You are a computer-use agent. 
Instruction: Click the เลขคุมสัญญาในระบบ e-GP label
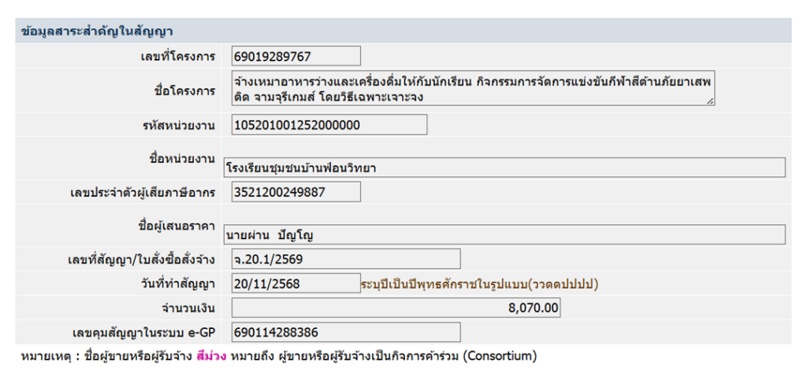click(143, 333)
